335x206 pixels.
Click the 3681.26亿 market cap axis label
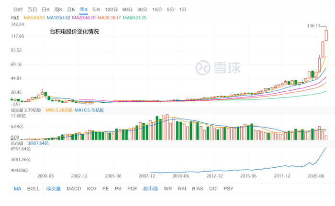tap(21, 160)
